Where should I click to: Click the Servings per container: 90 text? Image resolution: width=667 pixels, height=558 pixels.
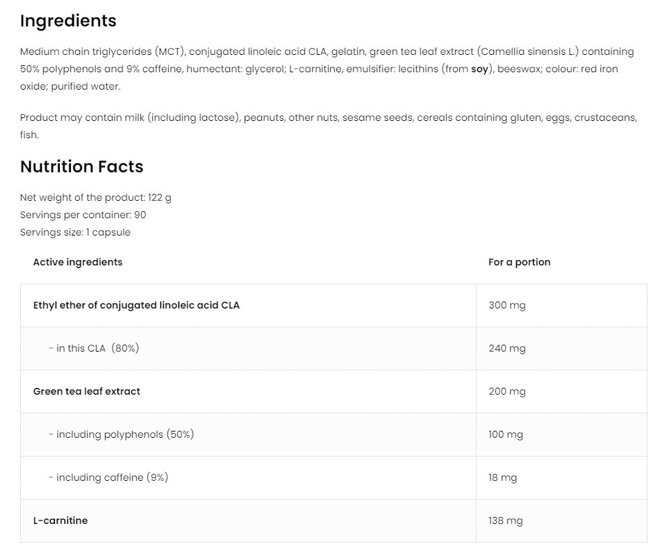click(83, 215)
